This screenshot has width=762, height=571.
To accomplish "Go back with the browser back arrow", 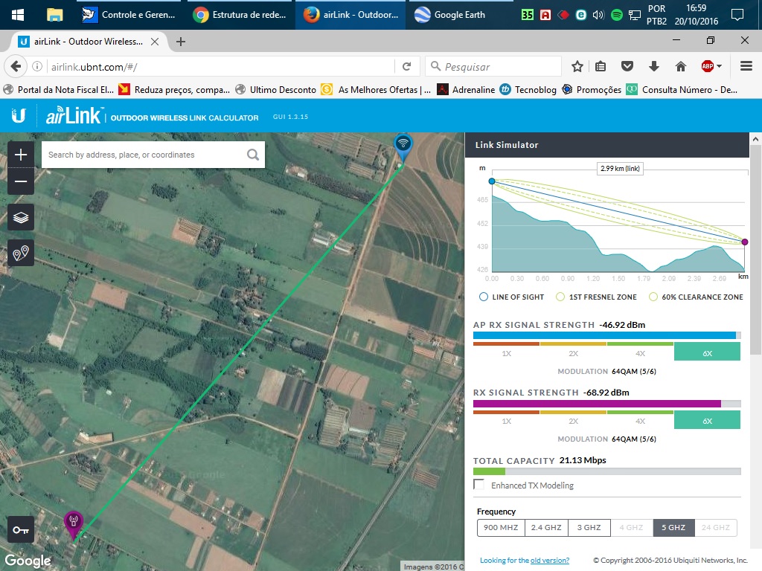I will click(16, 66).
